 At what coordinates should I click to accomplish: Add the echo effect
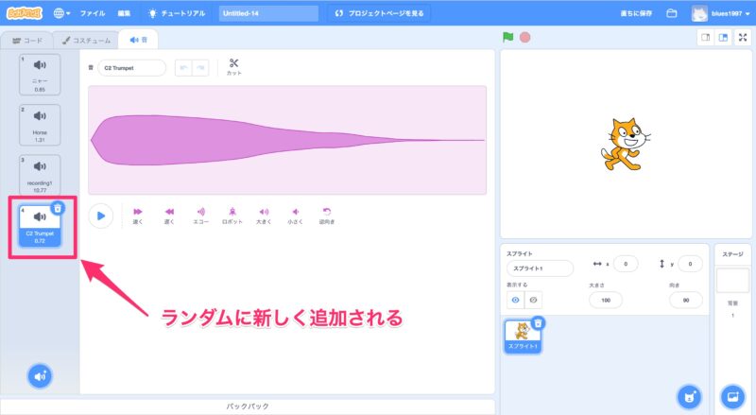click(x=200, y=215)
